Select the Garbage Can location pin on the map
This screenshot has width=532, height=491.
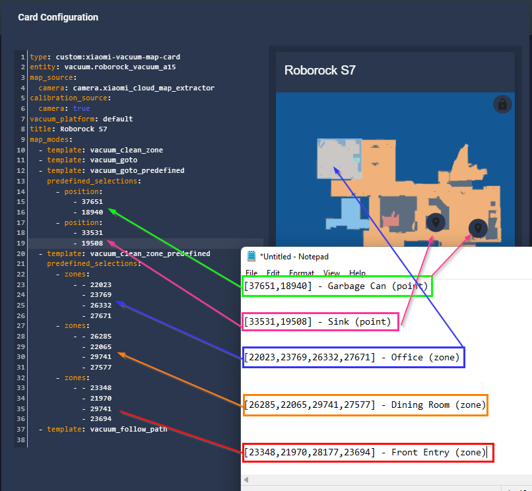(478, 228)
